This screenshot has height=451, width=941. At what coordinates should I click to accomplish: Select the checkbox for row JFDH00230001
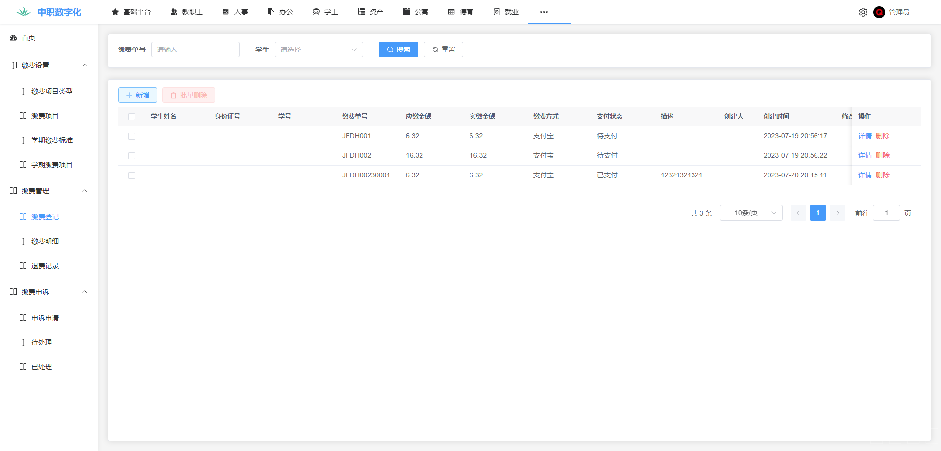(132, 175)
